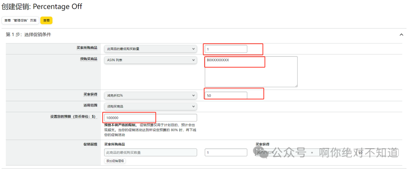Screen dimensions: 411x169
Task: Click the ASIN list textarea with B0XXXXXXXXX
Action: pos(251,72)
